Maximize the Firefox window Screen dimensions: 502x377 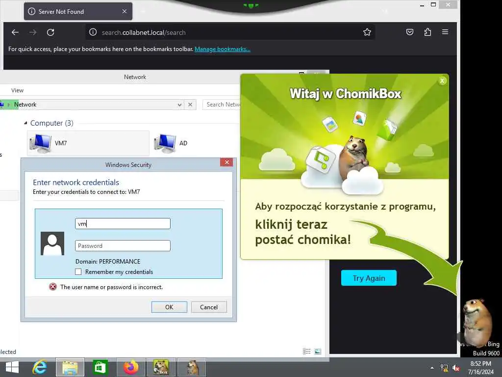coord(433,4)
